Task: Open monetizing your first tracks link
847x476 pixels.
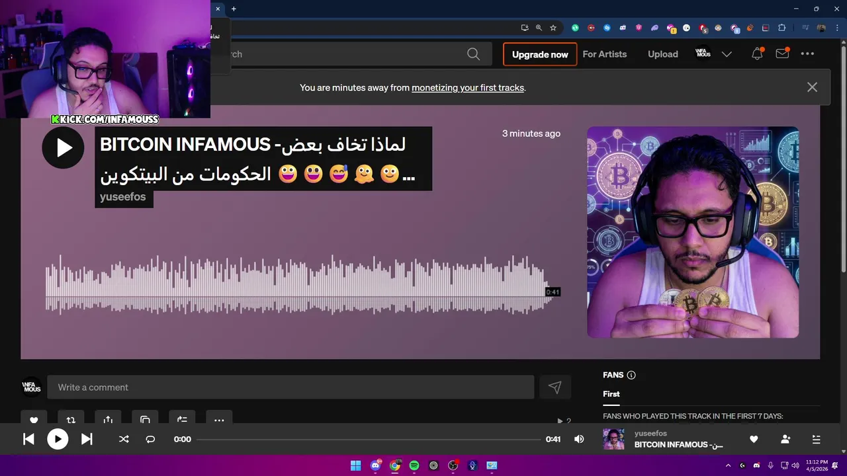Action: pos(468,87)
